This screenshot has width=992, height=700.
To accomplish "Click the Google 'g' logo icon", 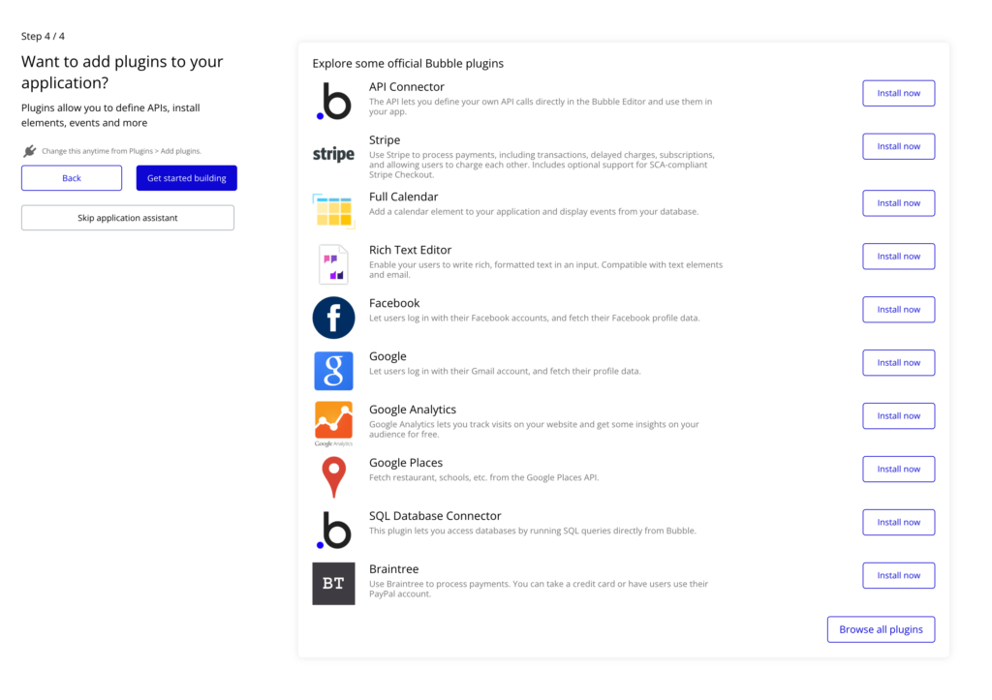I will click(333, 371).
